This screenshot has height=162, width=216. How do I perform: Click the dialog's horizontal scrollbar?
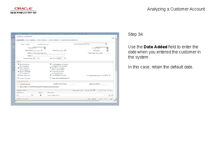pos(65,100)
